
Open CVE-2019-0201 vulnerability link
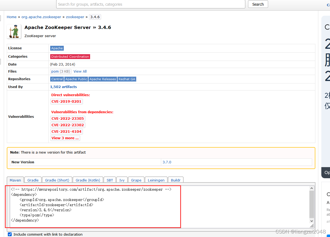point(66,102)
